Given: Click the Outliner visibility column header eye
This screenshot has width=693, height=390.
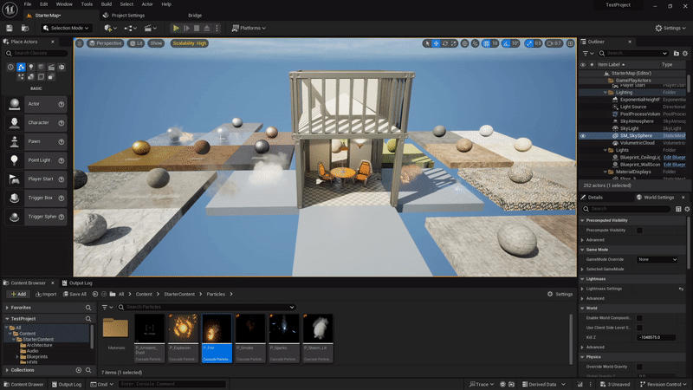Looking at the screenshot, I should (583, 64).
